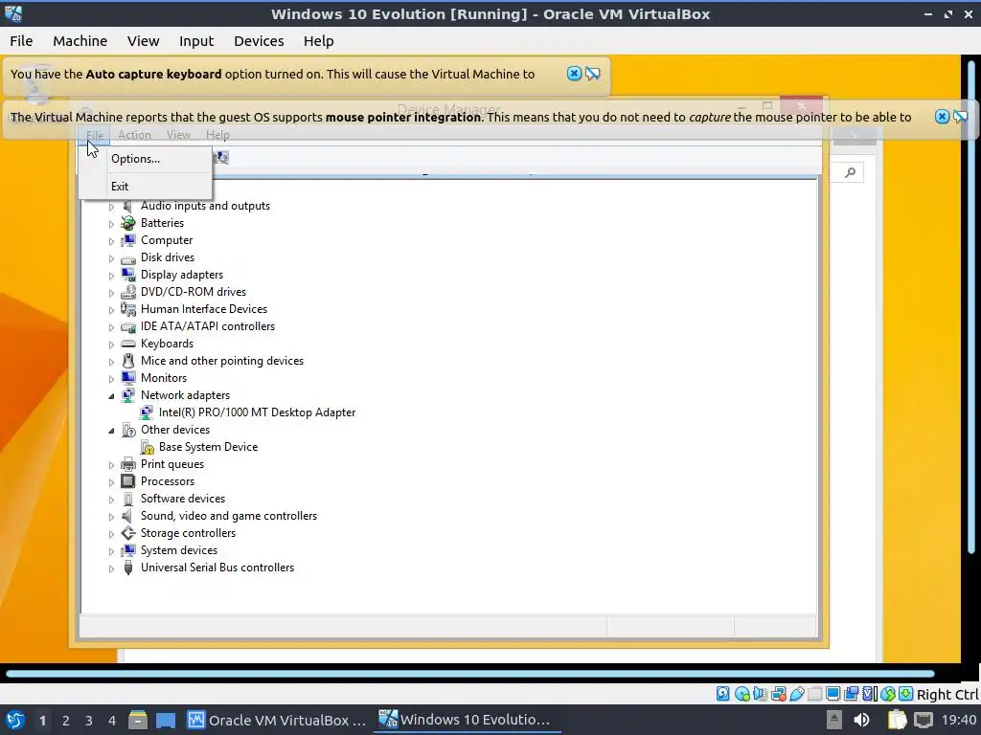Switch to workspace 4

pyautogui.click(x=111, y=721)
